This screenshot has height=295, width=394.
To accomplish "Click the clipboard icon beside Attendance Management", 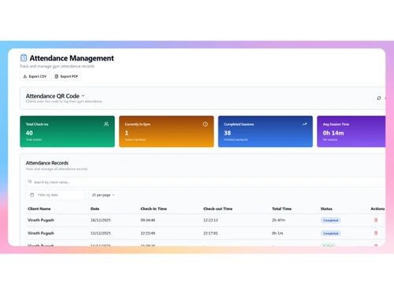I will (x=24, y=57).
